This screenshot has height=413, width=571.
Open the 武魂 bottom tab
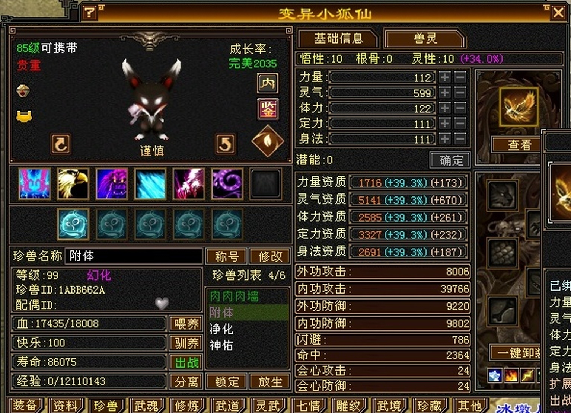pyautogui.click(x=146, y=406)
